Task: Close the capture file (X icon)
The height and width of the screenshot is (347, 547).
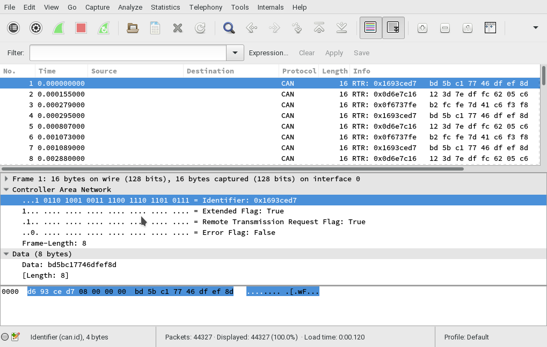Action: (x=178, y=28)
